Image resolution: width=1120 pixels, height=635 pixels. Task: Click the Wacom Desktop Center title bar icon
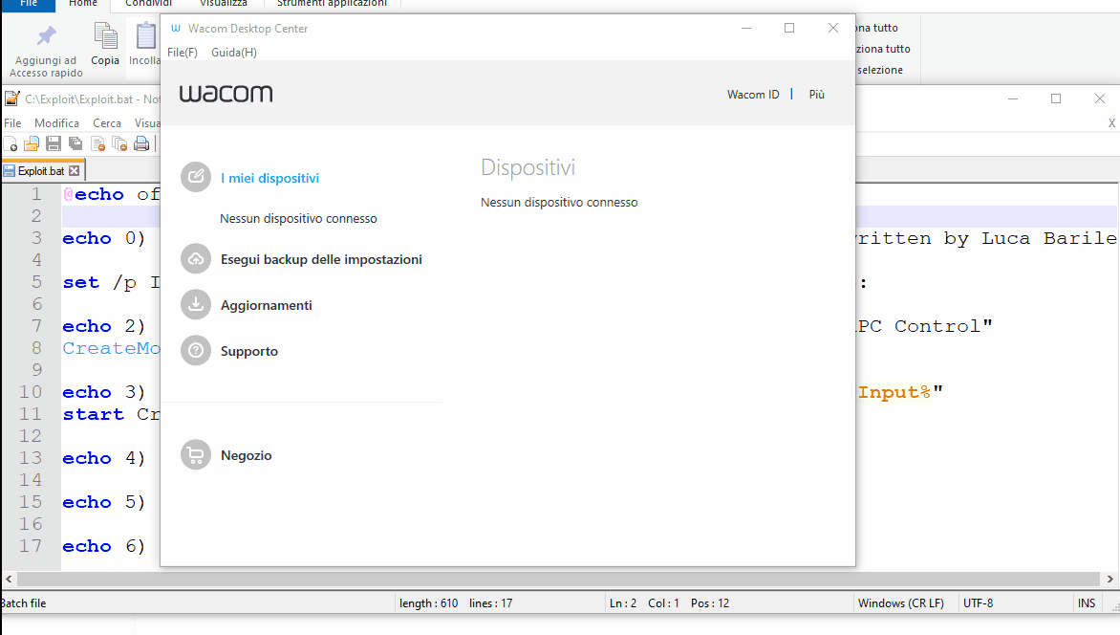pos(176,28)
